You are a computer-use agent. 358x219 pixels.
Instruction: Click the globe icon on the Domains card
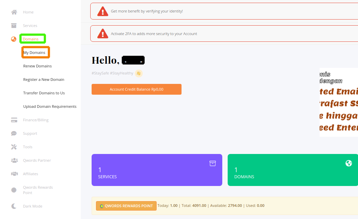349,163
